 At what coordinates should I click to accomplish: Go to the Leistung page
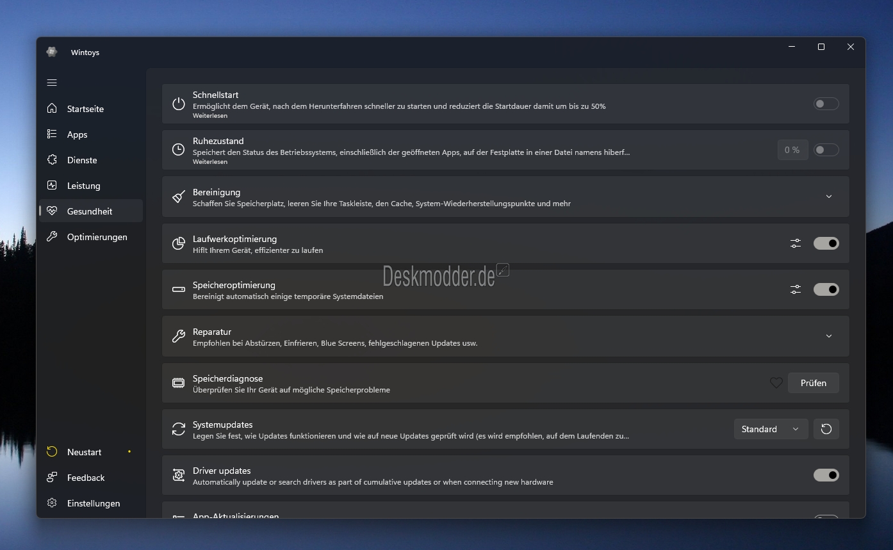click(83, 186)
